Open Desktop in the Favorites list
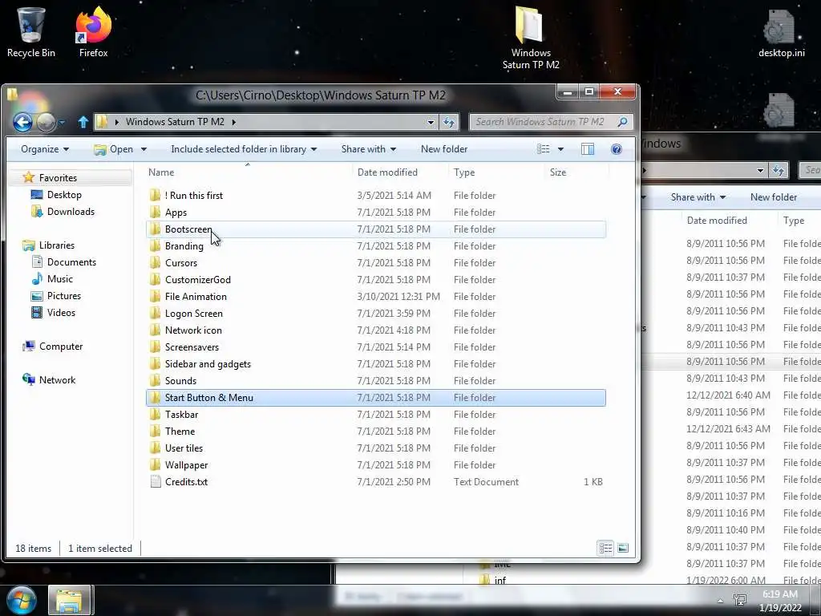The image size is (821, 616). pyautogui.click(x=64, y=195)
